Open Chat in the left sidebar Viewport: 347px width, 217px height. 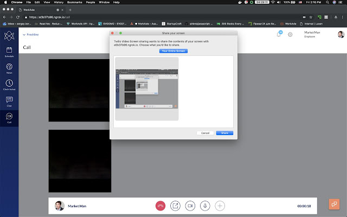point(9,101)
